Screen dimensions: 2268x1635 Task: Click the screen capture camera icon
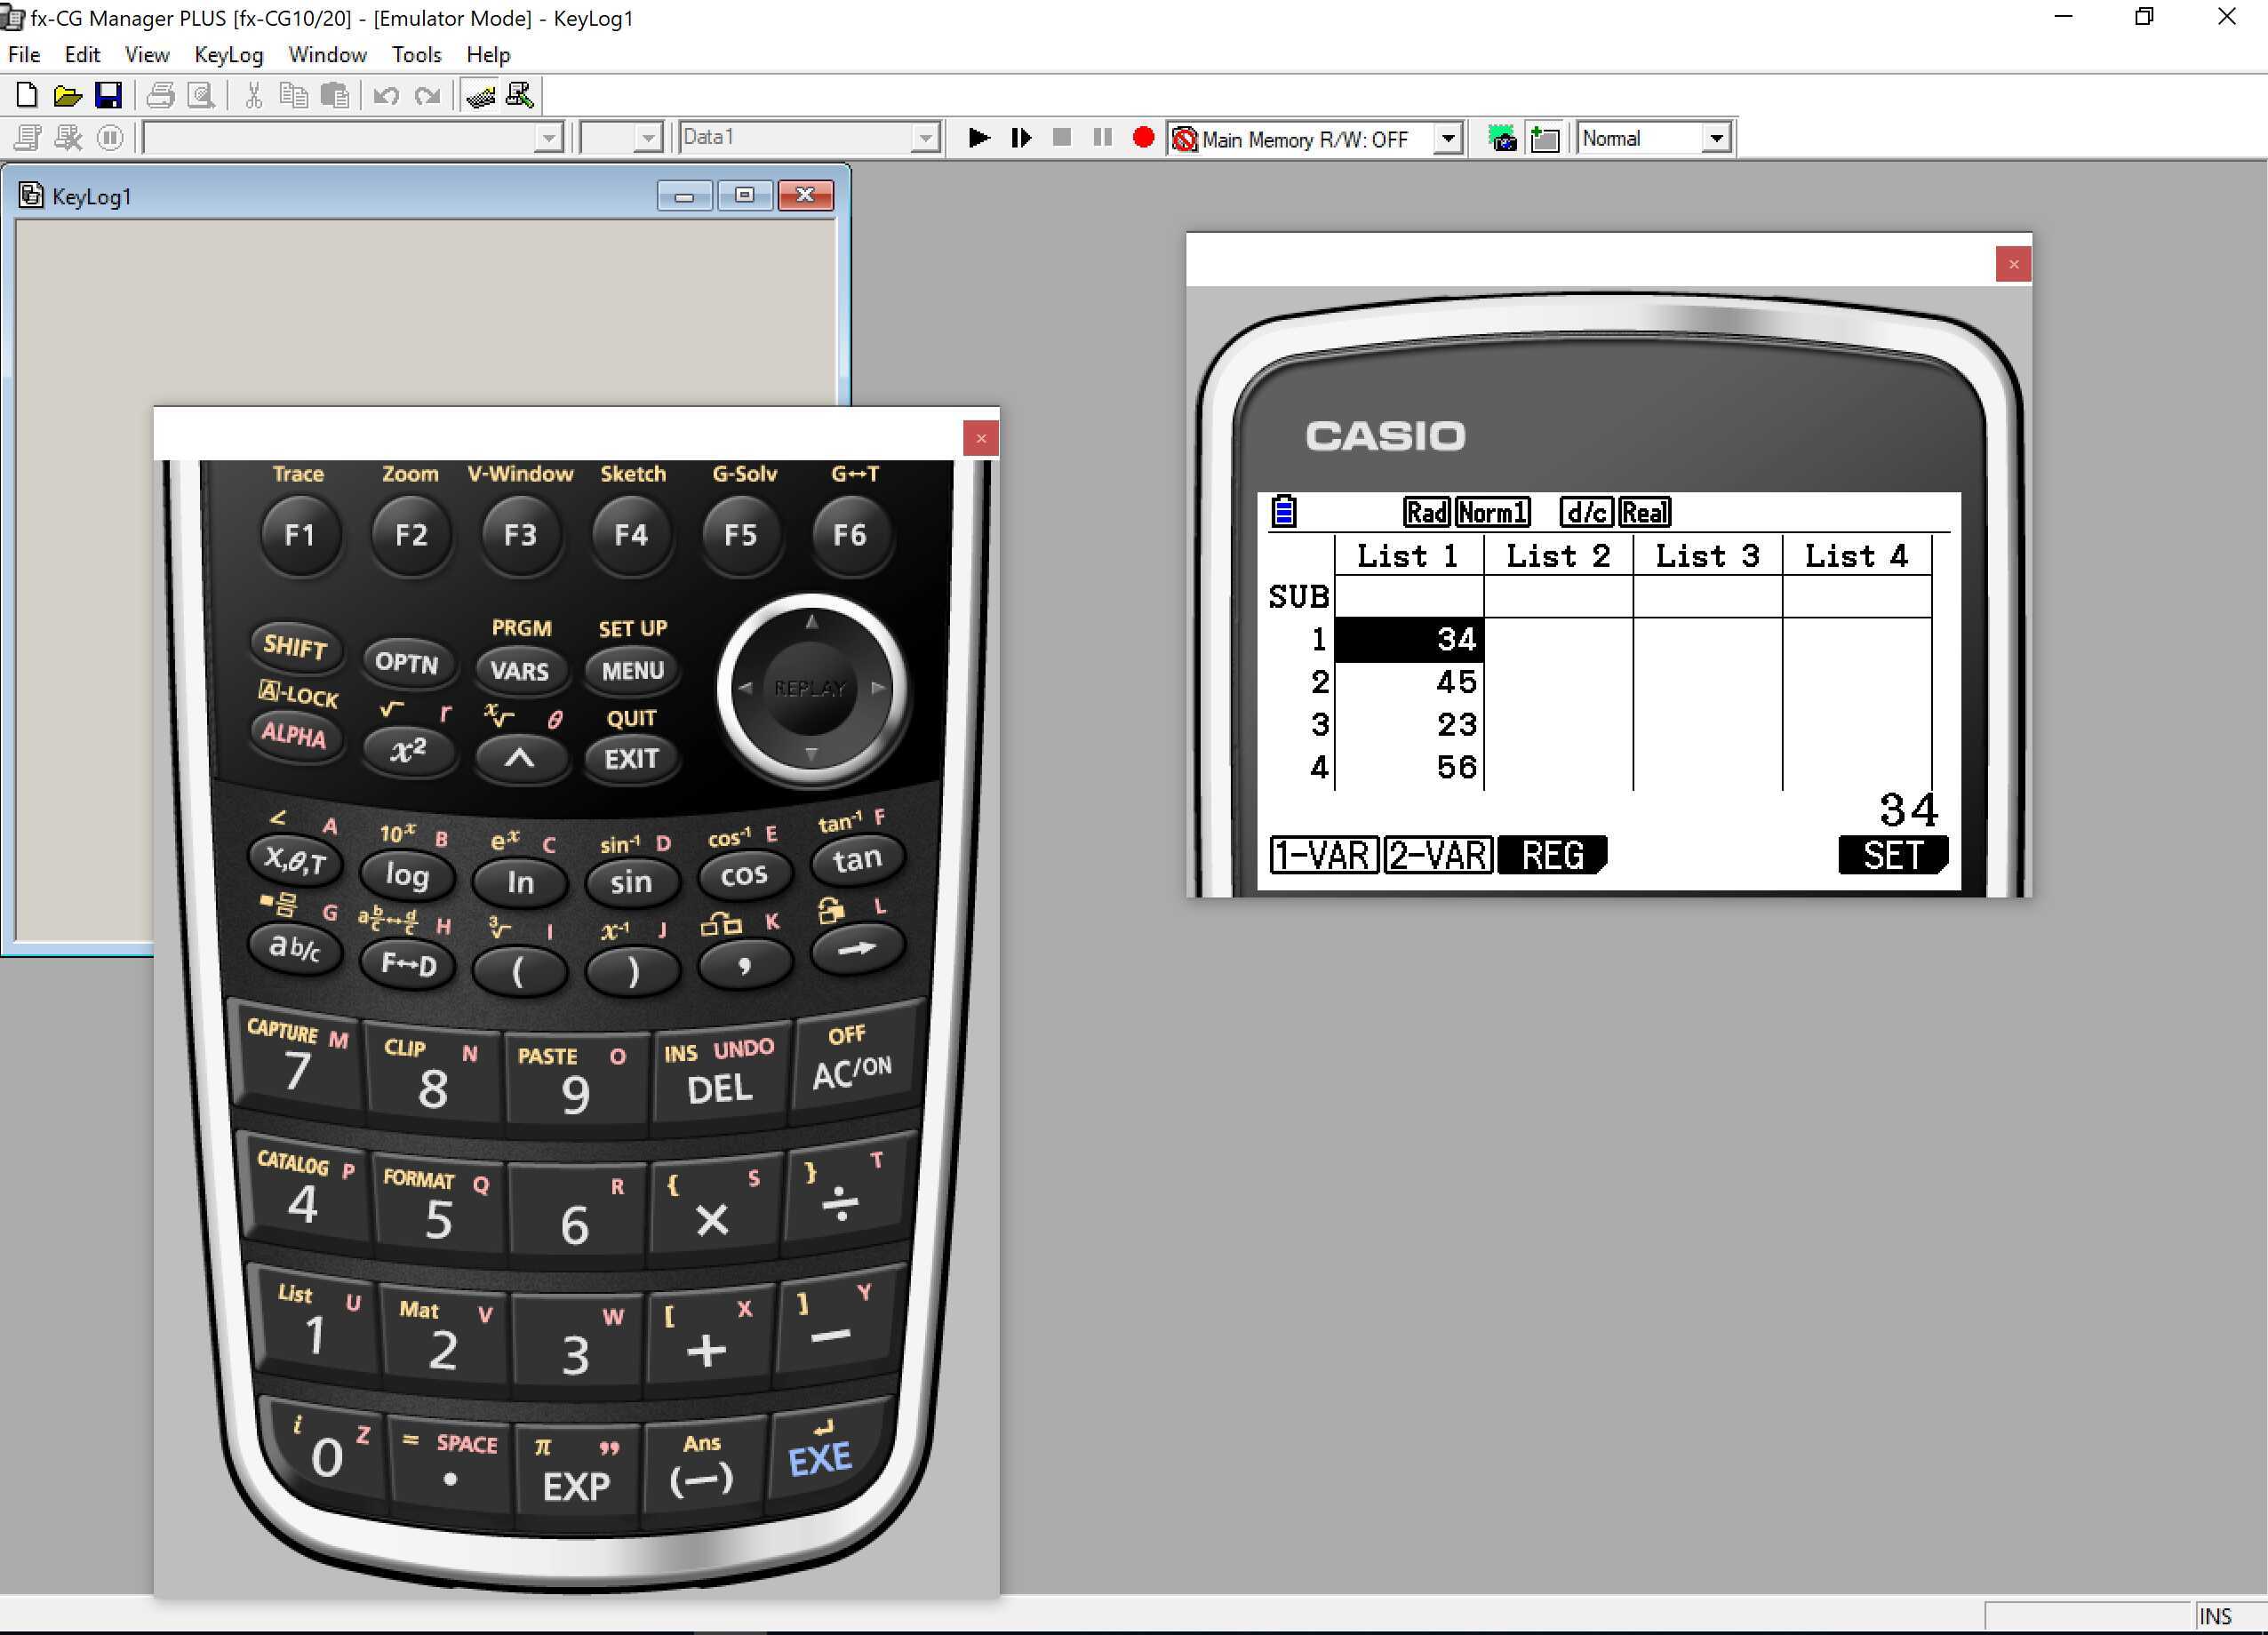[1501, 138]
